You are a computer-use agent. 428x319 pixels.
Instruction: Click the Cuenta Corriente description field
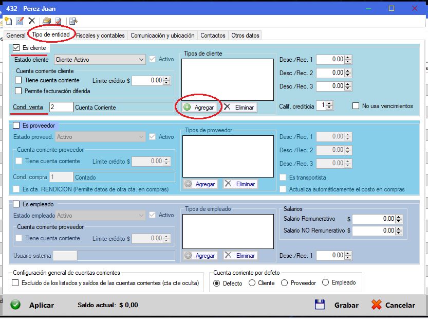[124, 107]
